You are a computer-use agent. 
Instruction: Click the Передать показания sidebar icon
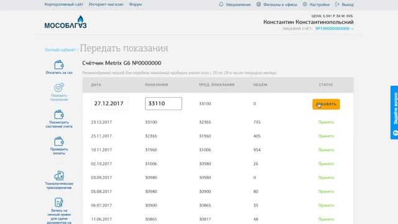(x=59, y=87)
